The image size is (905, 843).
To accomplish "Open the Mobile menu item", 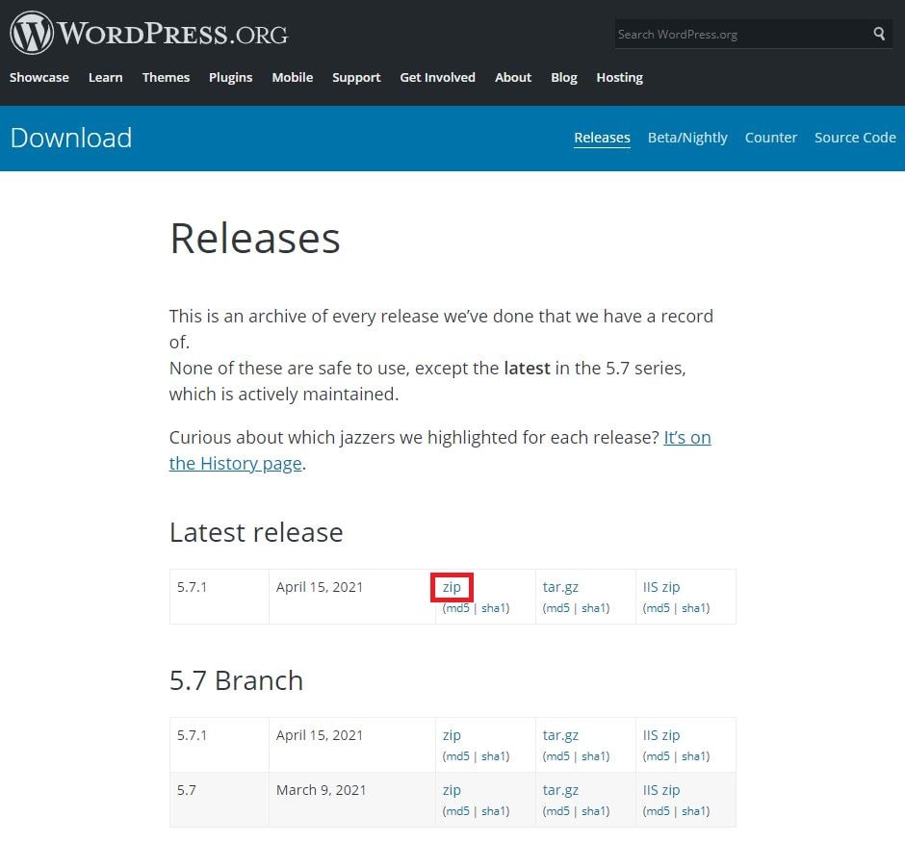I will [x=293, y=77].
